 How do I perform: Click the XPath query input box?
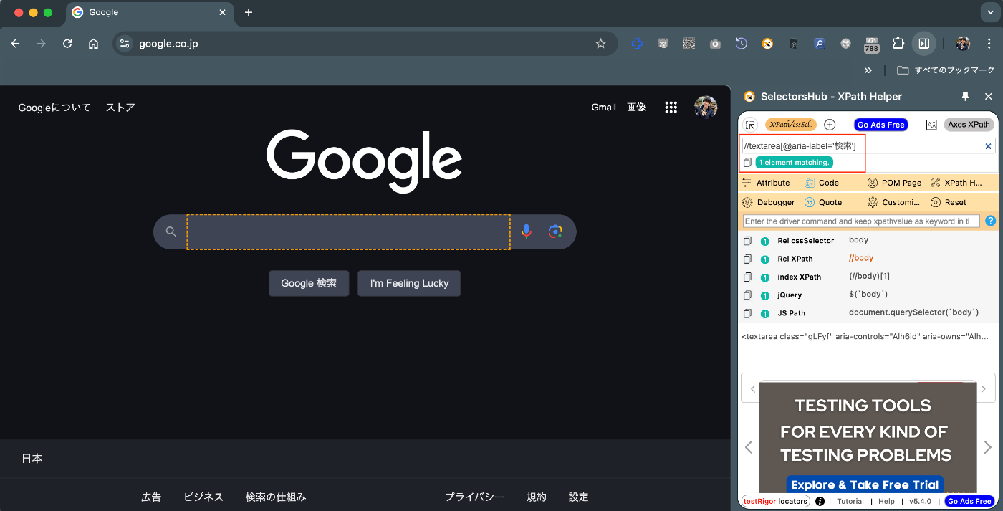(x=861, y=146)
